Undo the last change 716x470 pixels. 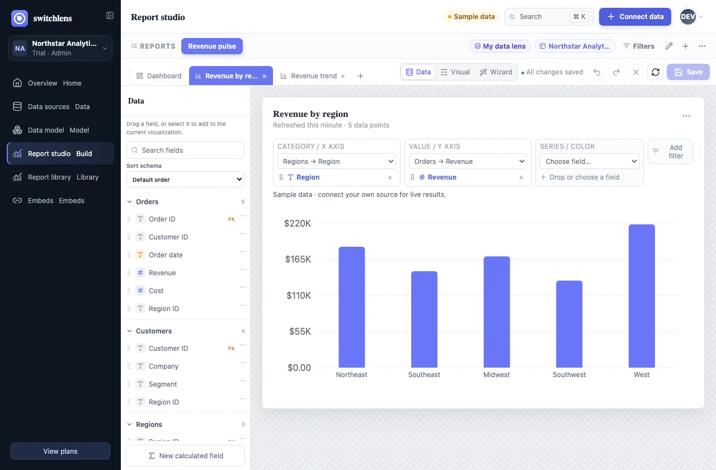pyautogui.click(x=597, y=72)
